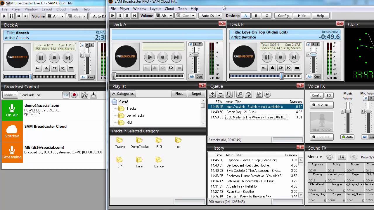Open the Layout menu in PRO window
Viewport: 374px width, 210px height.
point(155,9)
